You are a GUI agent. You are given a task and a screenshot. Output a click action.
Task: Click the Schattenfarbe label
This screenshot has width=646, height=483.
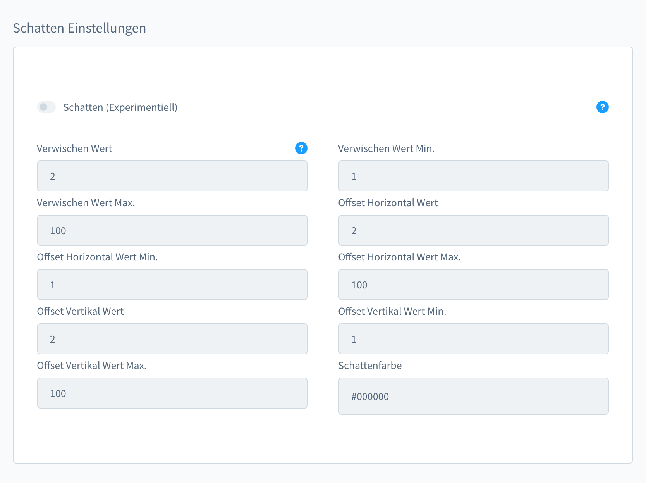(x=370, y=366)
